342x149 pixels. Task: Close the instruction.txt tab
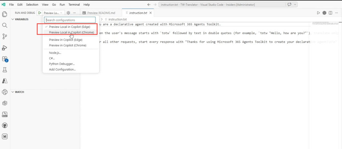pyautogui.click(x=151, y=13)
